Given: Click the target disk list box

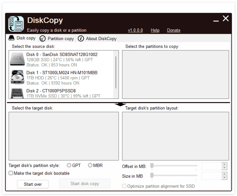Looking at the screenshot, I should [64, 136].
